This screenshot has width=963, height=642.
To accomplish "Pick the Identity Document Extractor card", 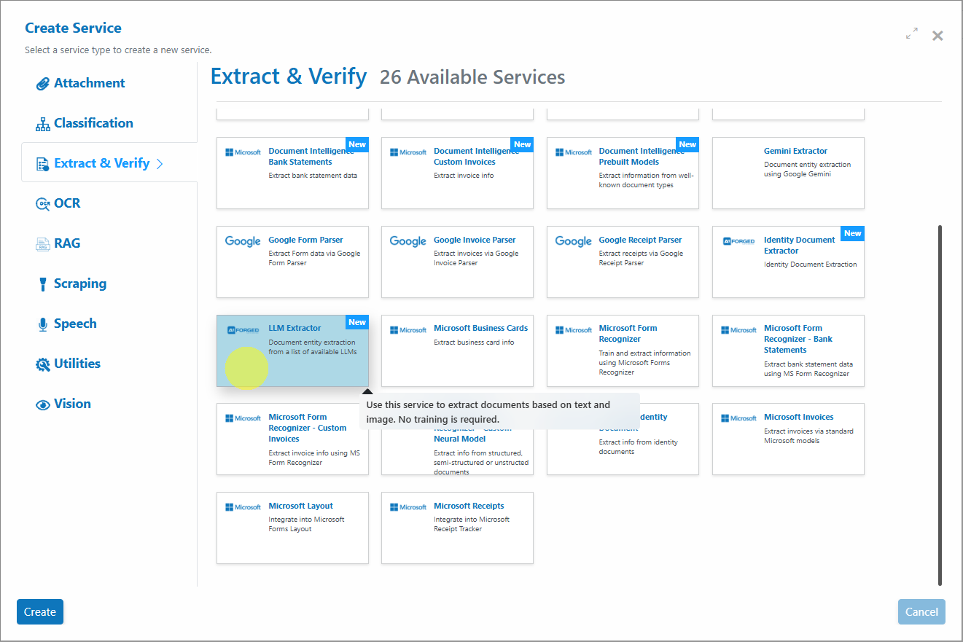I will tap(788, 262).
